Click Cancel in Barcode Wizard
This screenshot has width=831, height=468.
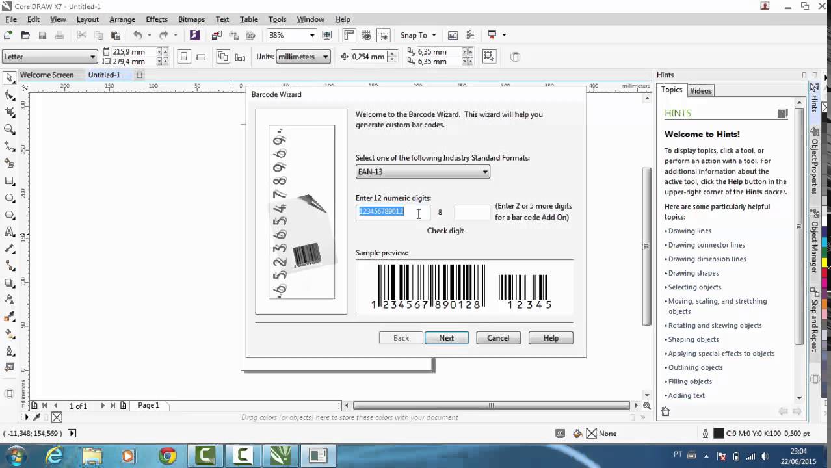point(498,338)
